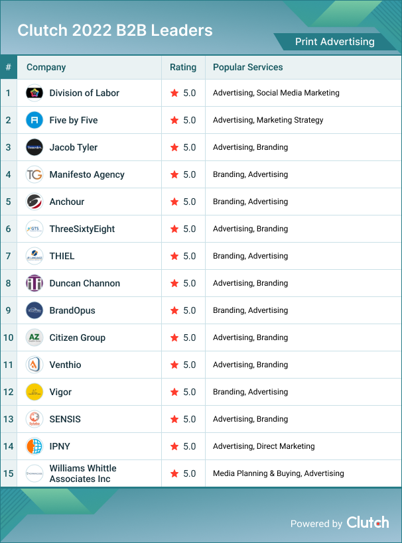Screen dimensions: 402x543
Task: Click the SENSIS row services text
Action: coord(250,419)
